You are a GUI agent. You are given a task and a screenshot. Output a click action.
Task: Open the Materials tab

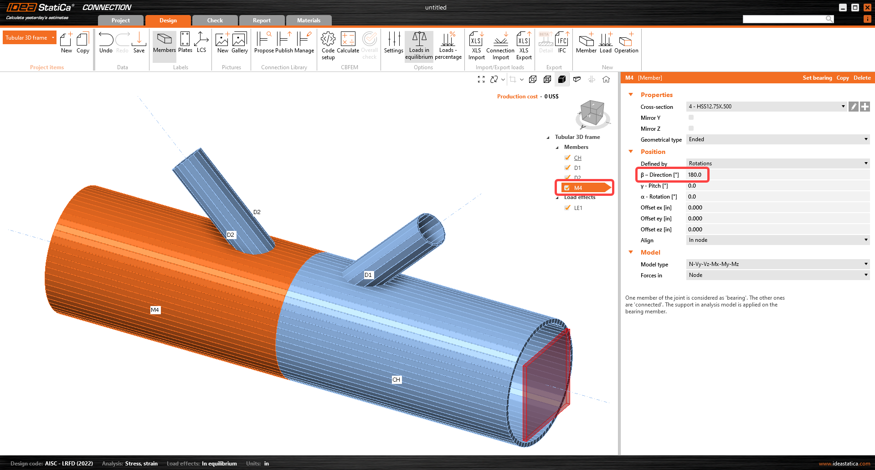coord(309,20)
